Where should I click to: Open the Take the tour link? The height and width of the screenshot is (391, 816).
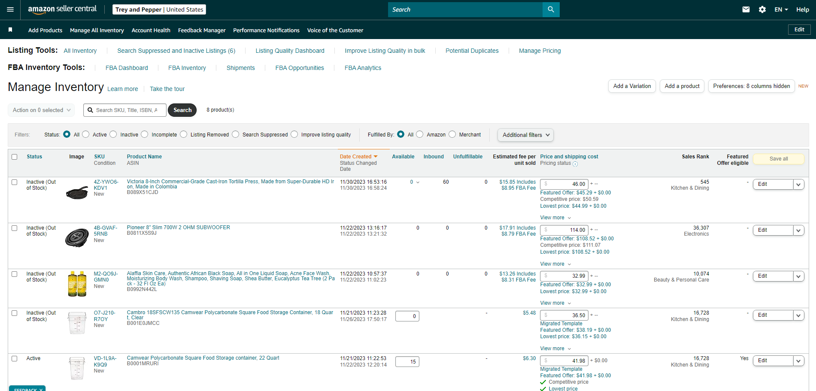167,89
